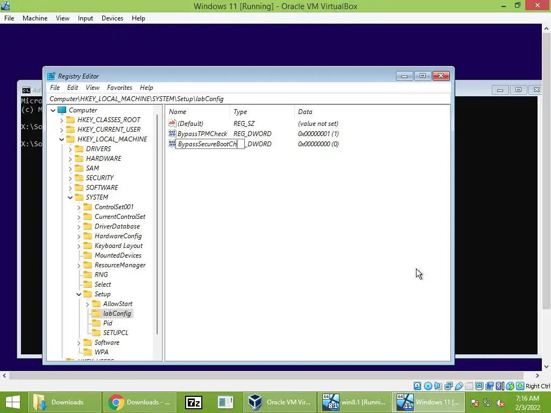Click the Action Center flag tray icon
551x413 pixels.
(x=475, y=403)
